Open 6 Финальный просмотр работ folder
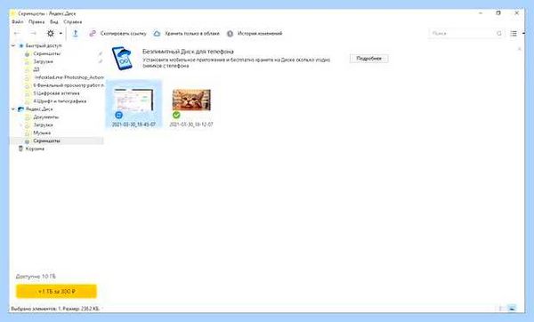Image resolution: width=534 pixels, height=322 pixels. tap(69, 85)
